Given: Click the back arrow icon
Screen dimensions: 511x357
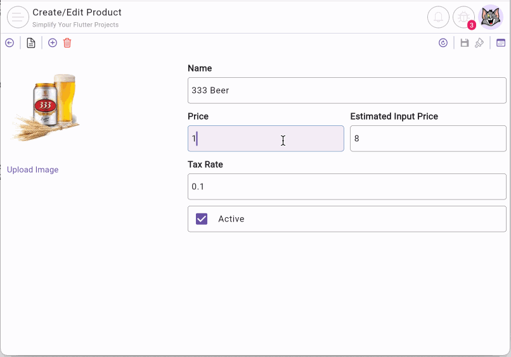Looking at the screenshot, I should (10, 43).
